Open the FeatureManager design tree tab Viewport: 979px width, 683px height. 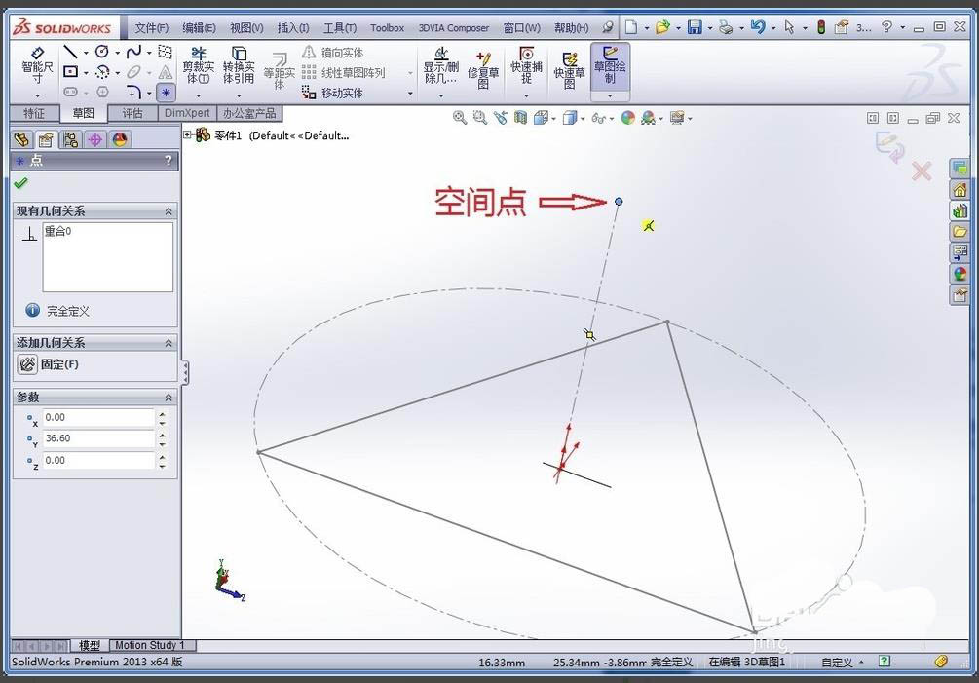click(x=21, y=139)
